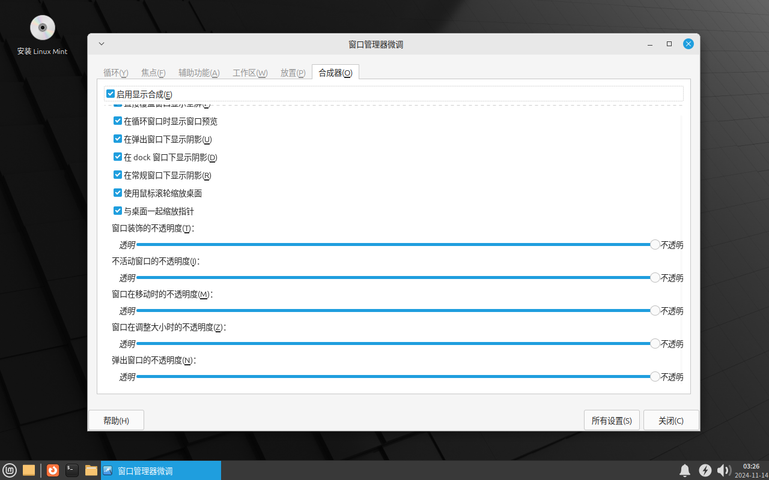Click the 窗口在调整大小时的不透明度(Z): label
Screen dimensions: 769x480
coord(169,328)
